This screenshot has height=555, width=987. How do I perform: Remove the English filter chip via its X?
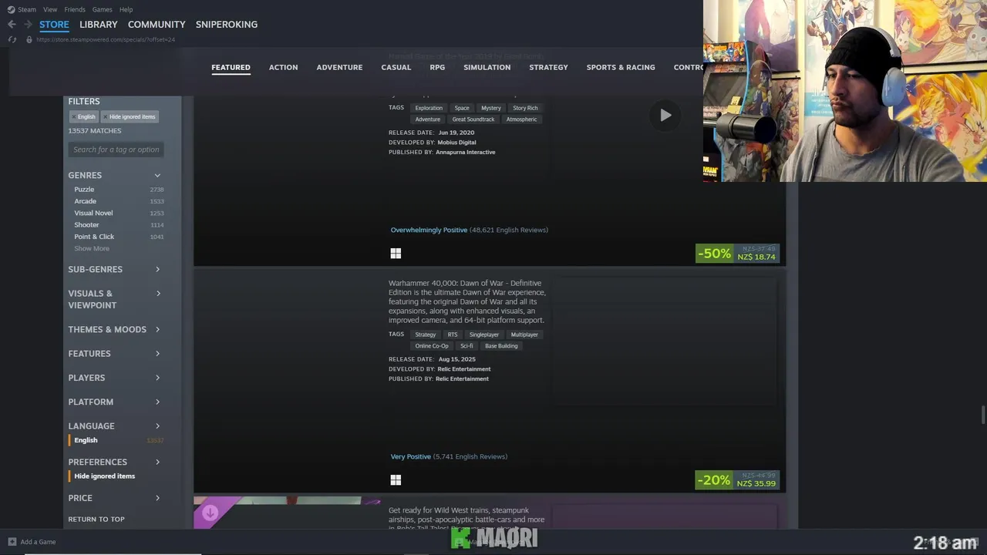coord(73,117)
